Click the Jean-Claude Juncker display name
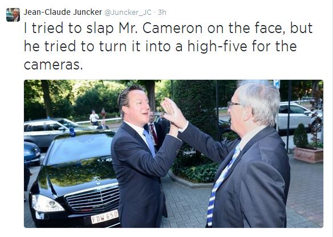Viewport: 333px width, 237px height. pos(63,12)
